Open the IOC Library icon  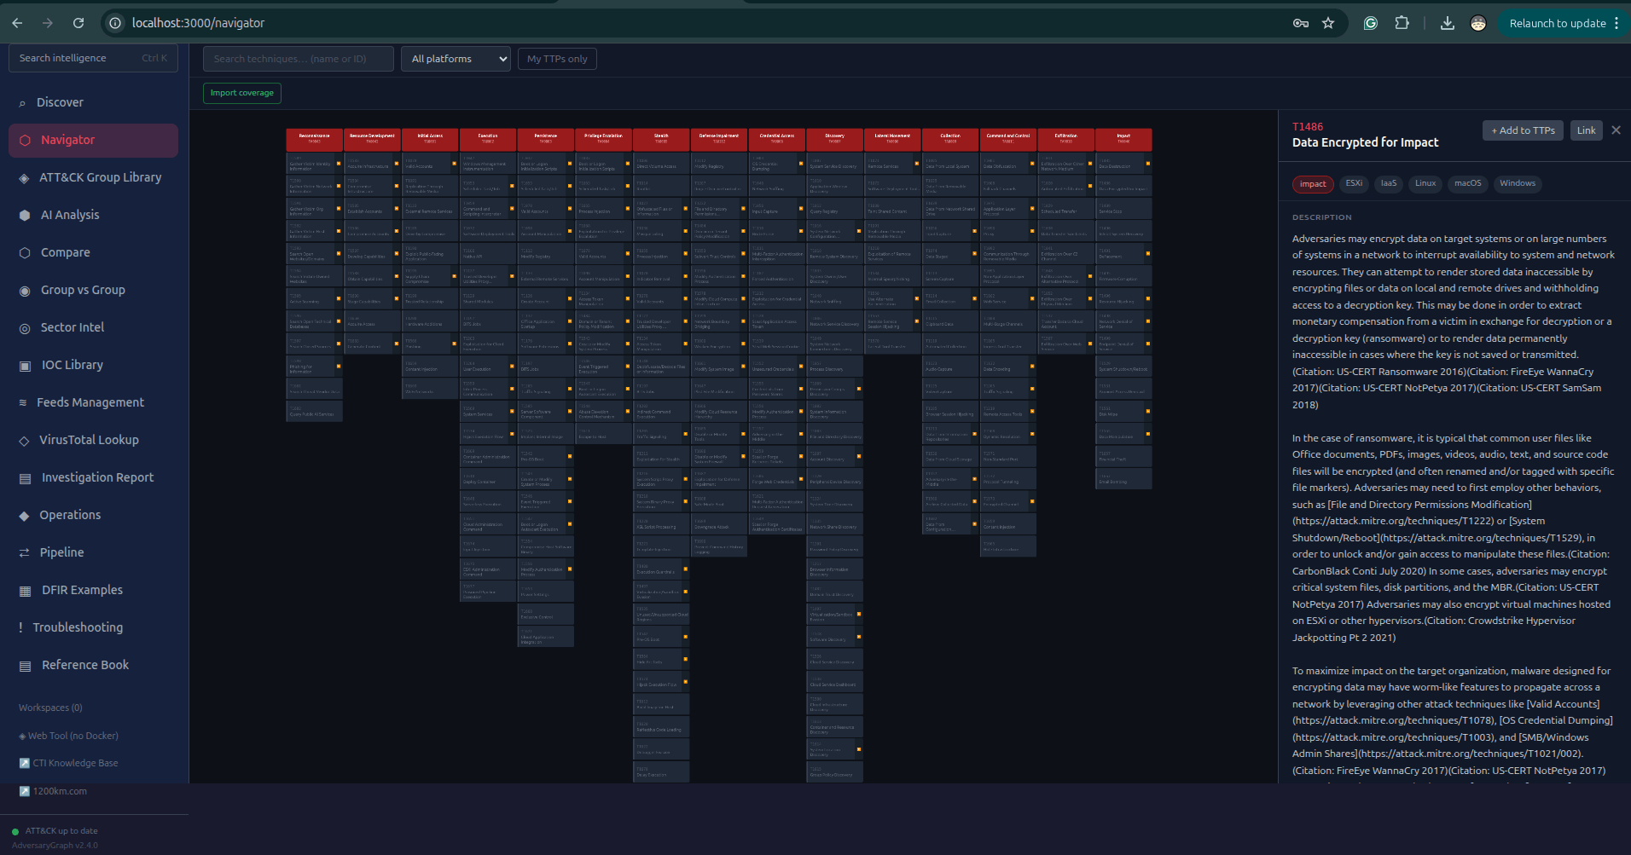tap(25, 366)
